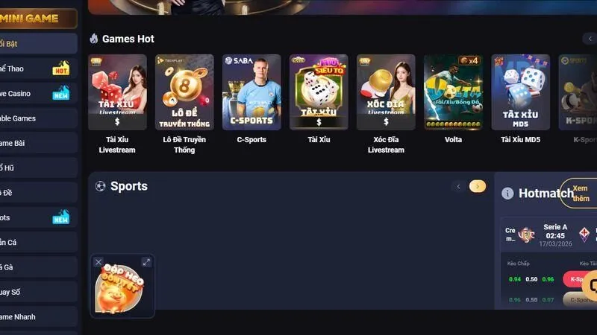Click the flame icon beside Games Hot
Viewport: 597px width, 335px height.
coord(94,39)
